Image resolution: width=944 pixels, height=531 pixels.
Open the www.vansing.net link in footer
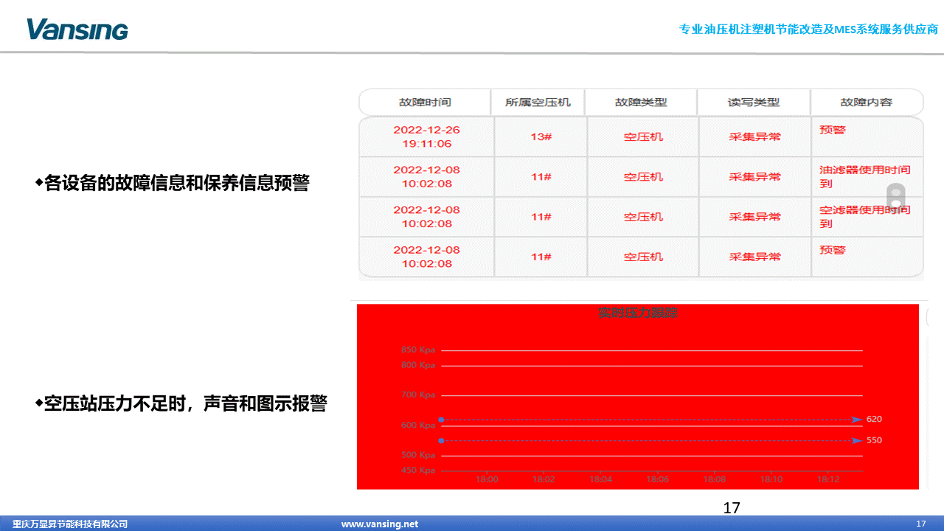tap(379, 524)
